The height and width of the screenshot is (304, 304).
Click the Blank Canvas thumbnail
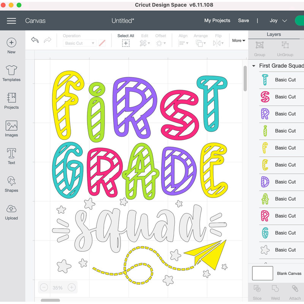263,273
